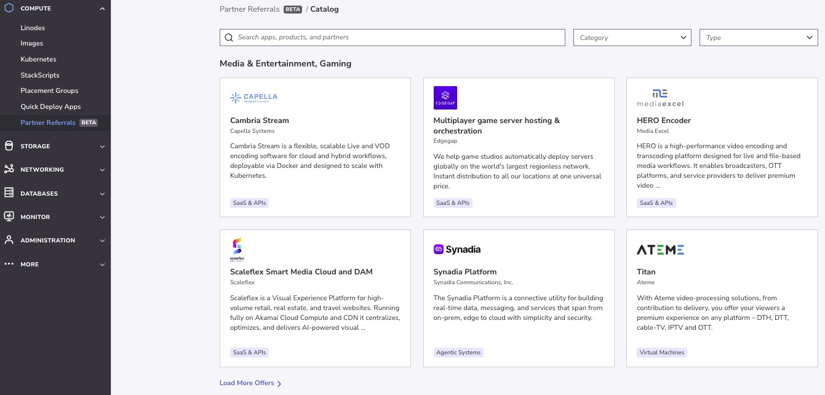Click the ATEME logo on Titan card
The height and width of the screenshot is (395, 825).
(660, 249)
